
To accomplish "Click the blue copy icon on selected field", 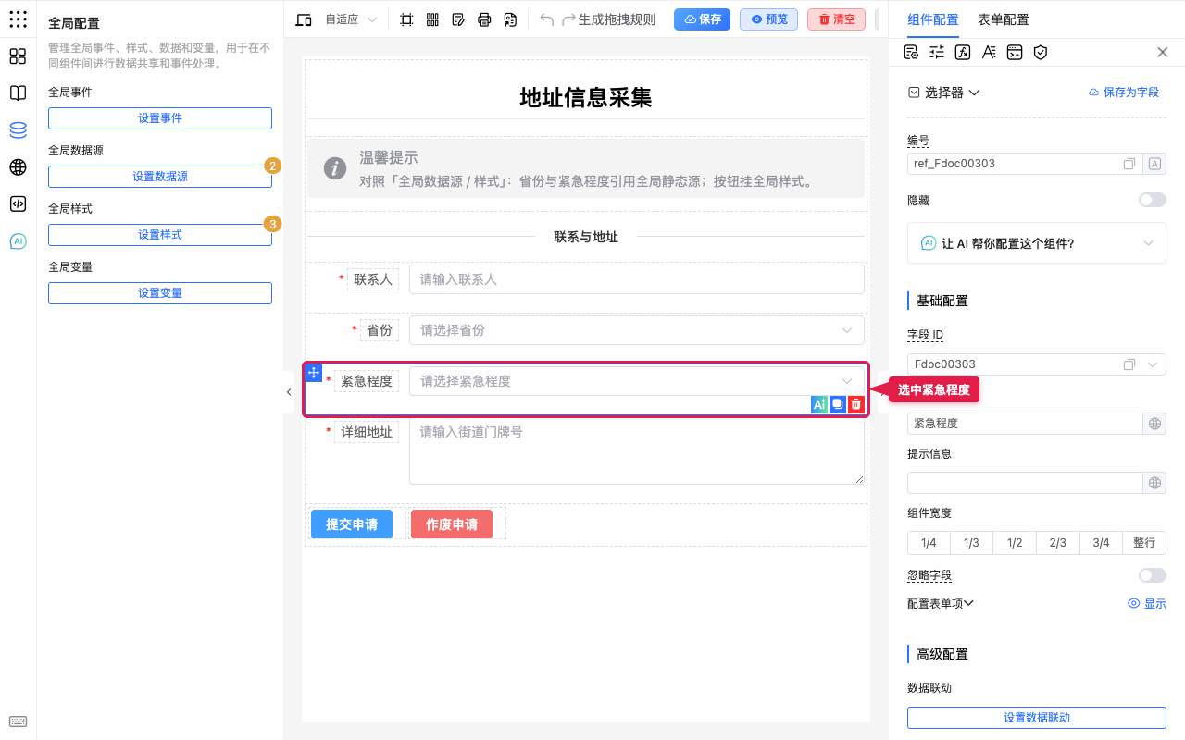I will pos(838,404).
